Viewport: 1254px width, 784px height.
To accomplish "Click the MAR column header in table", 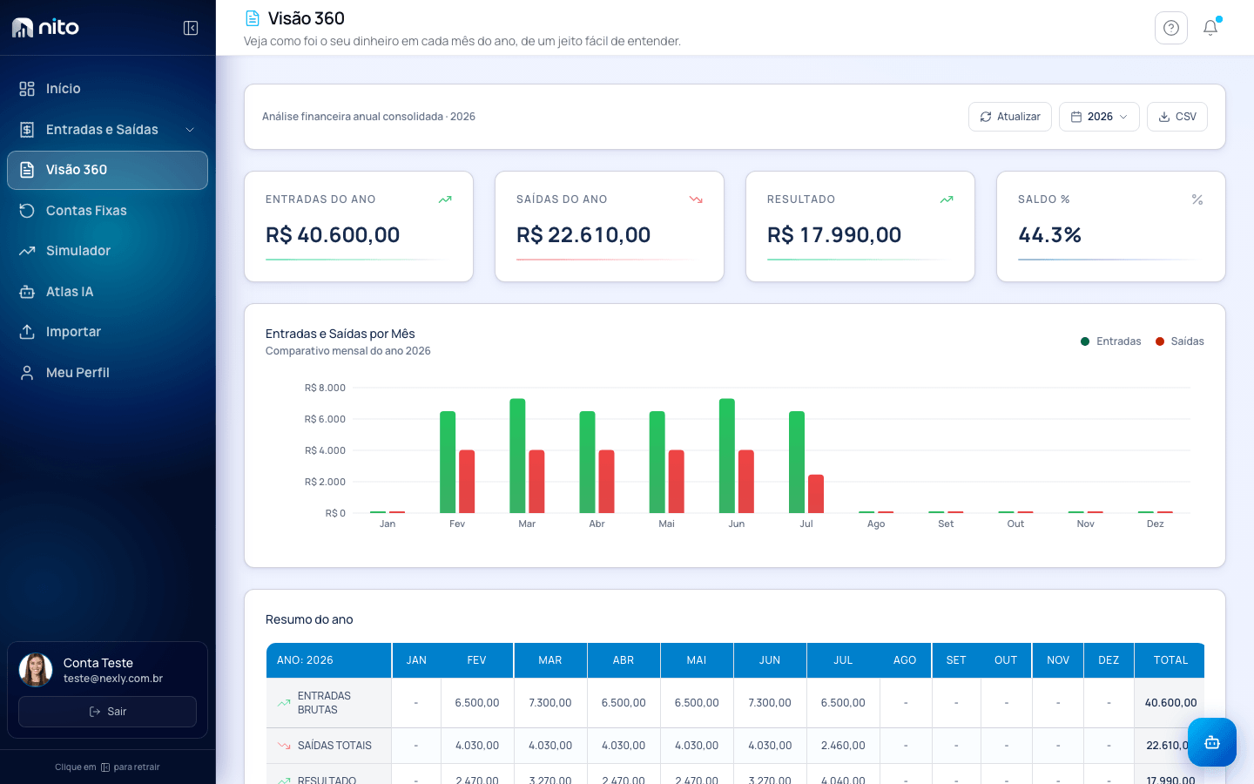I will pos(550,660).
